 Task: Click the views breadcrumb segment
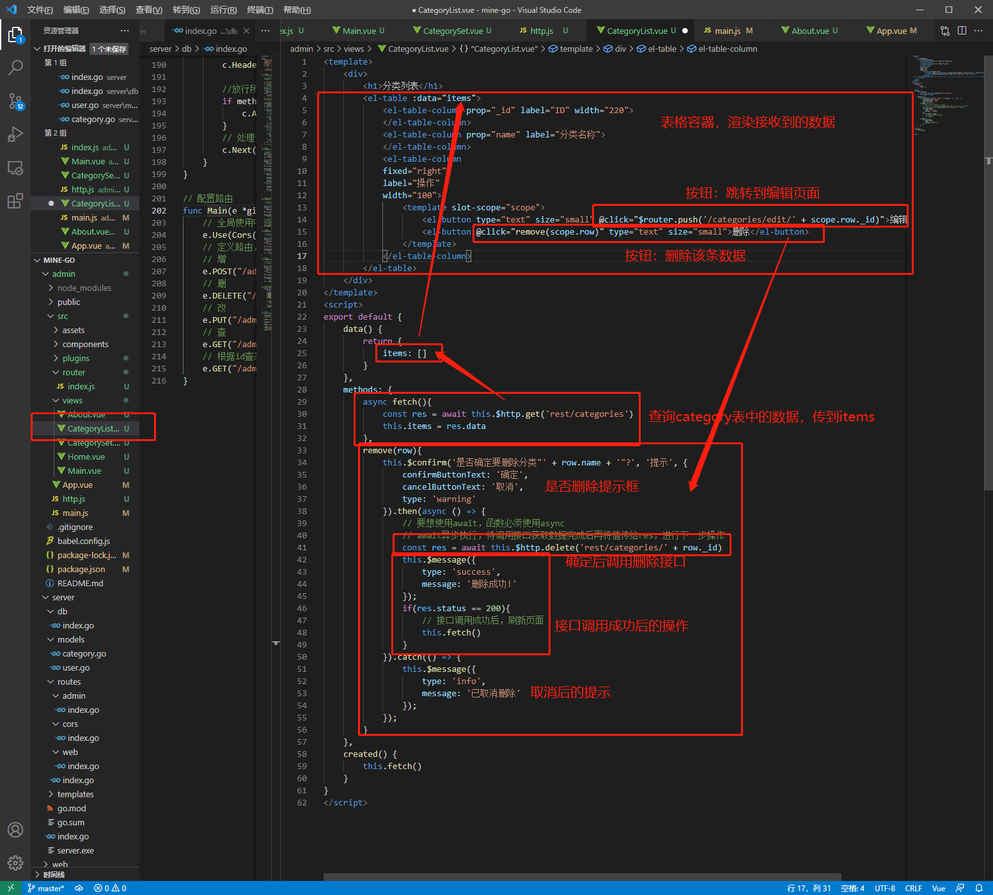(x=354, y=49)
